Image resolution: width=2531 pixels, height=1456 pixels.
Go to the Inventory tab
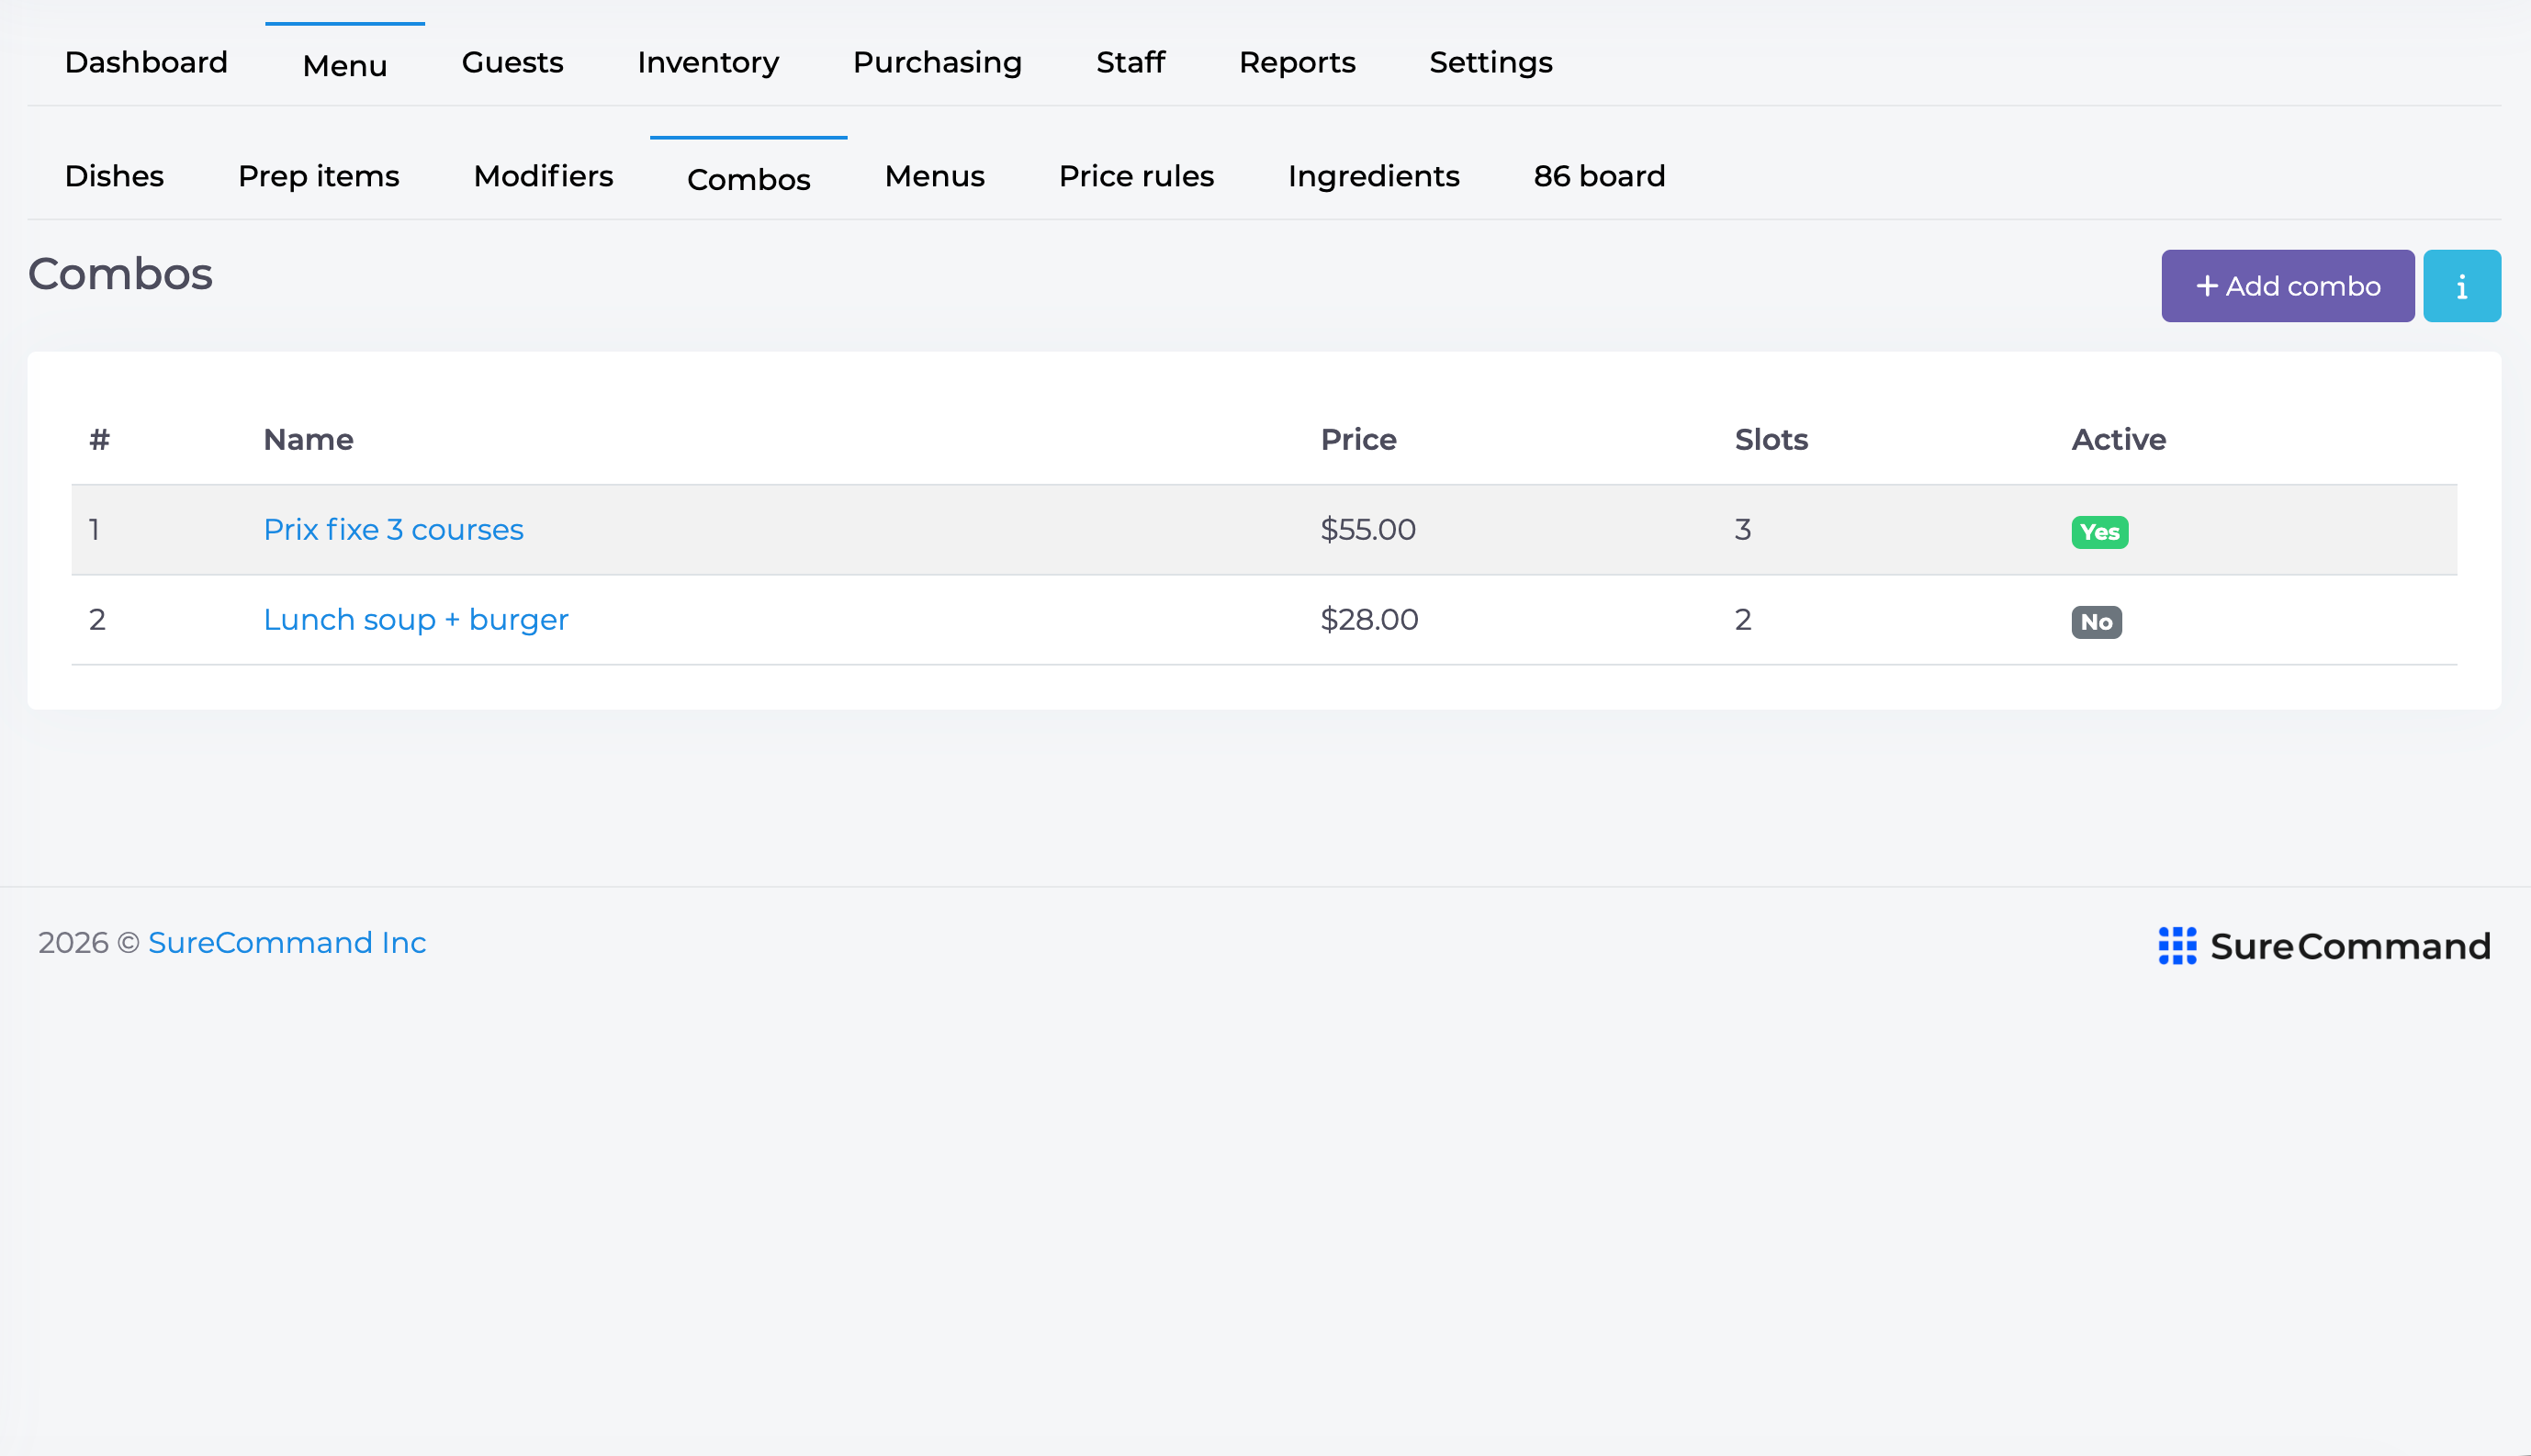pos(707,62)
